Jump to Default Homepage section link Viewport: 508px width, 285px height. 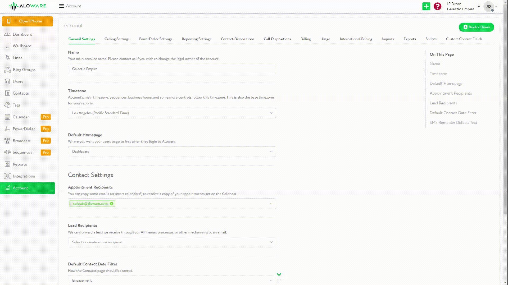point(446,84)
